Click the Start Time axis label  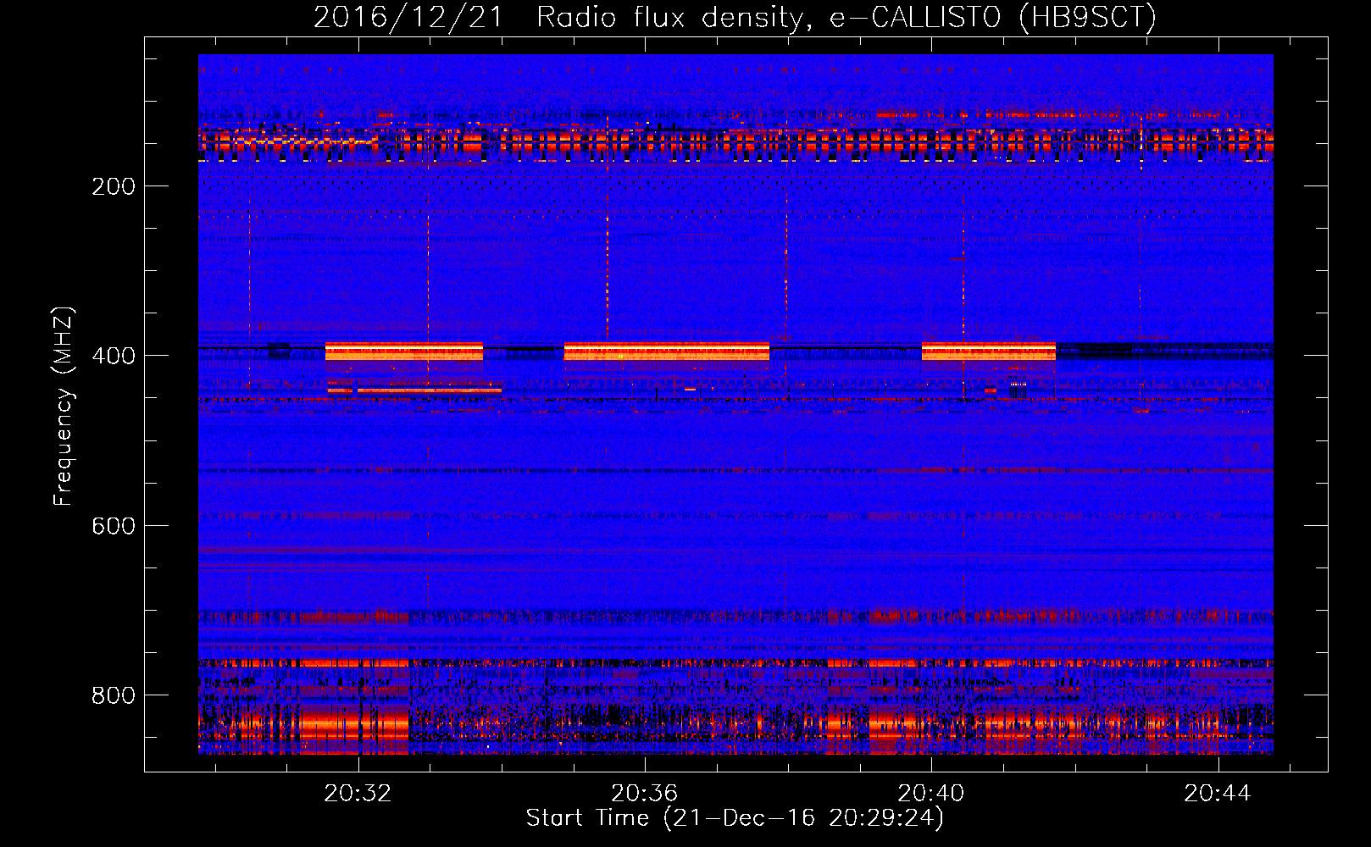(735, 818)
